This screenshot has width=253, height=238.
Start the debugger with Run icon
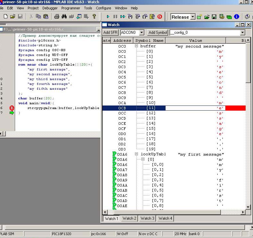pos(108,16)
